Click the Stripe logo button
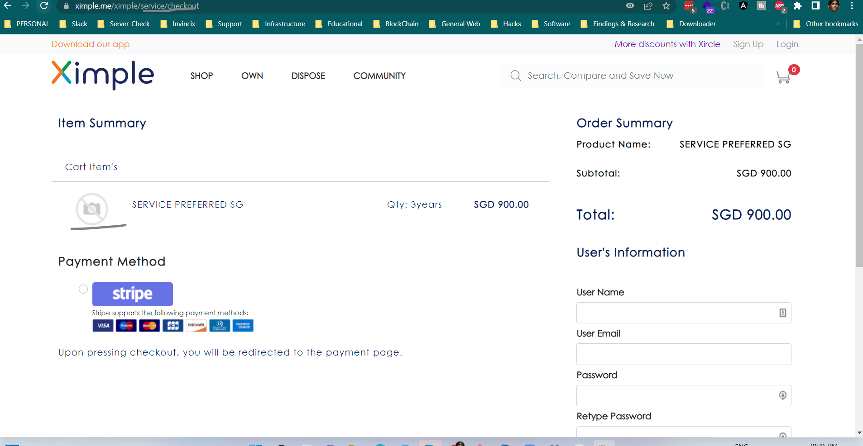Viewport: 863px width, 446px height. coord(133,294)
